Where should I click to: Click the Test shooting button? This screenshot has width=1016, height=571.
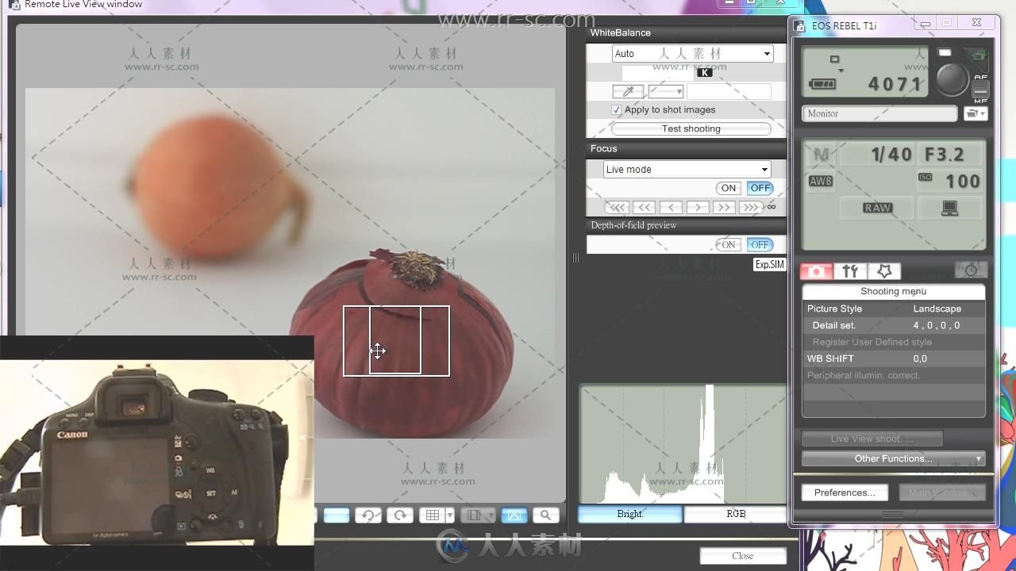point(691,128)
